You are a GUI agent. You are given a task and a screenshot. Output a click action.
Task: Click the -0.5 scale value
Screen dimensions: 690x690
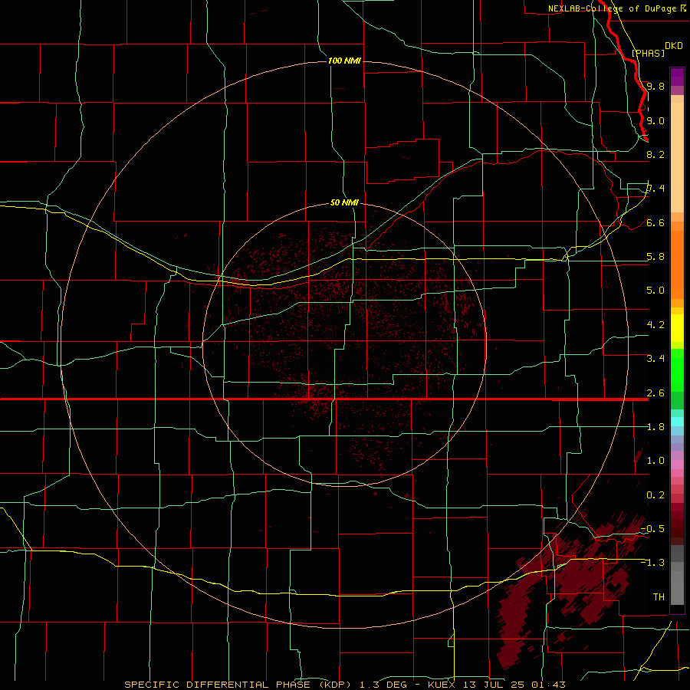(x=652, y=529)
